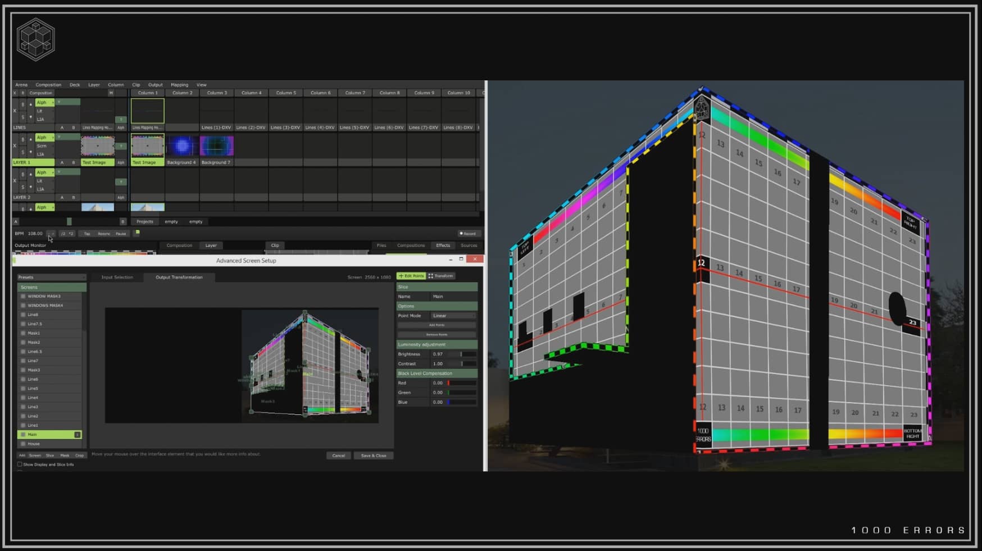Click the green tempo indicator square
This screenshot has width=982, height=551.
pyautogui.click(x=138, y=232)
